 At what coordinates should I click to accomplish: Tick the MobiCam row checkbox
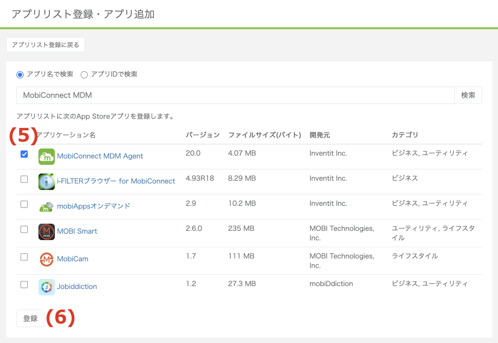coord(24,257)
